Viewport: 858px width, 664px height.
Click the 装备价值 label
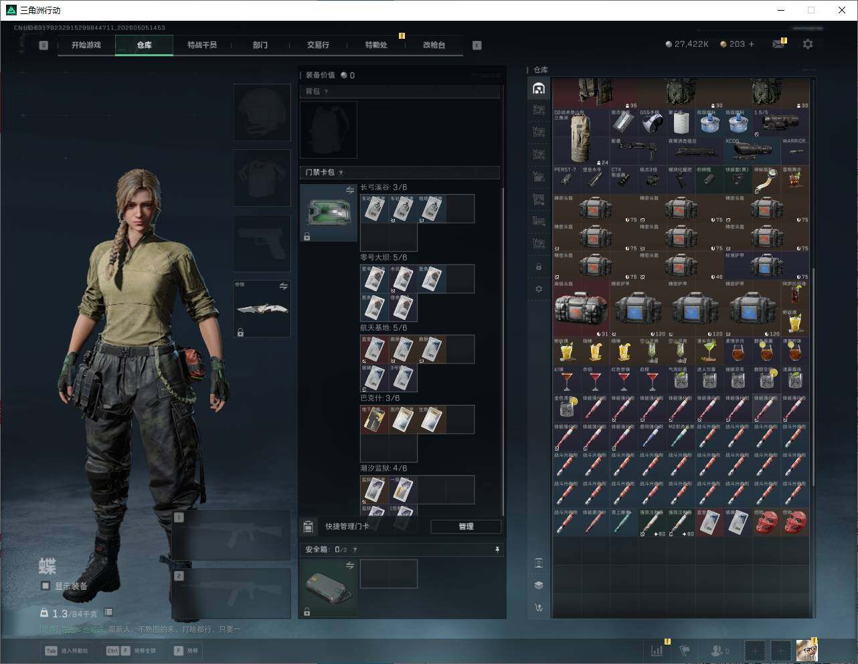[321, 76]
